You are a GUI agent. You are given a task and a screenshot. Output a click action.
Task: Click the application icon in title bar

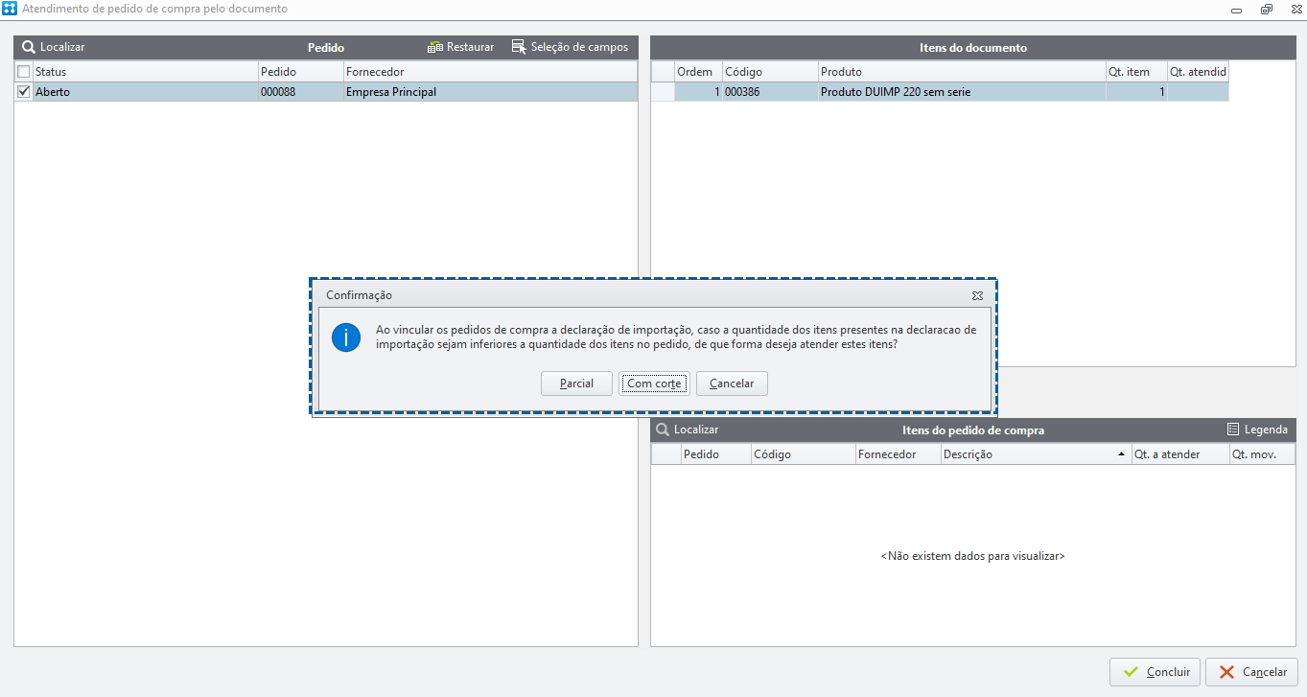point(10,9)
